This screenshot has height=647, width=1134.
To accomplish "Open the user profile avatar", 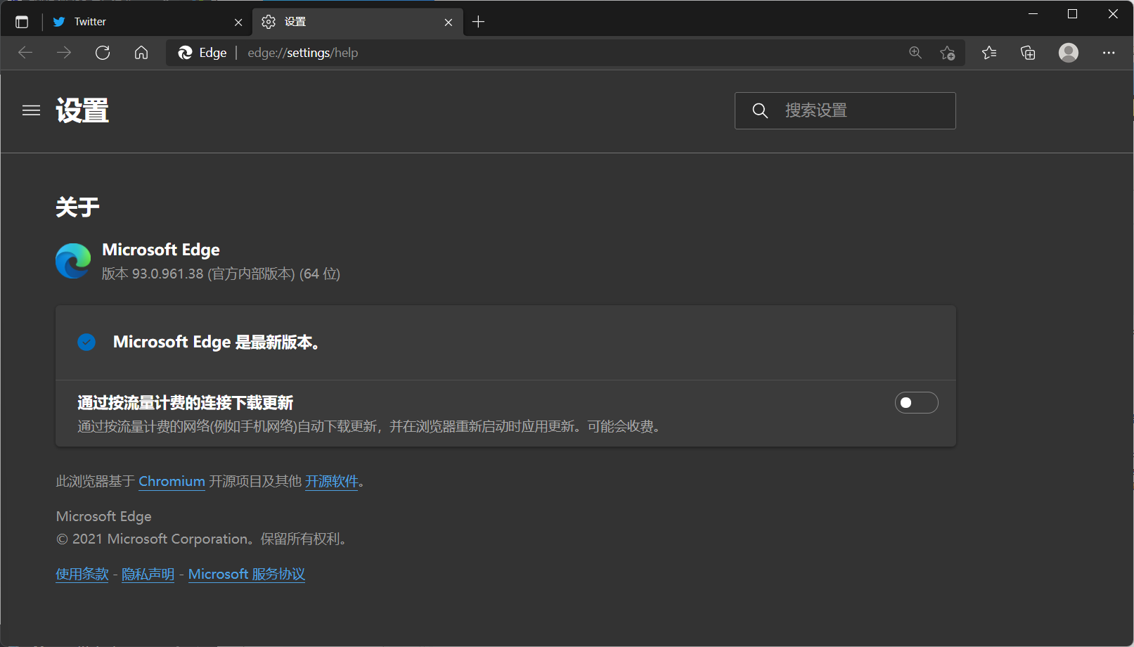I will coord(1069,53).
